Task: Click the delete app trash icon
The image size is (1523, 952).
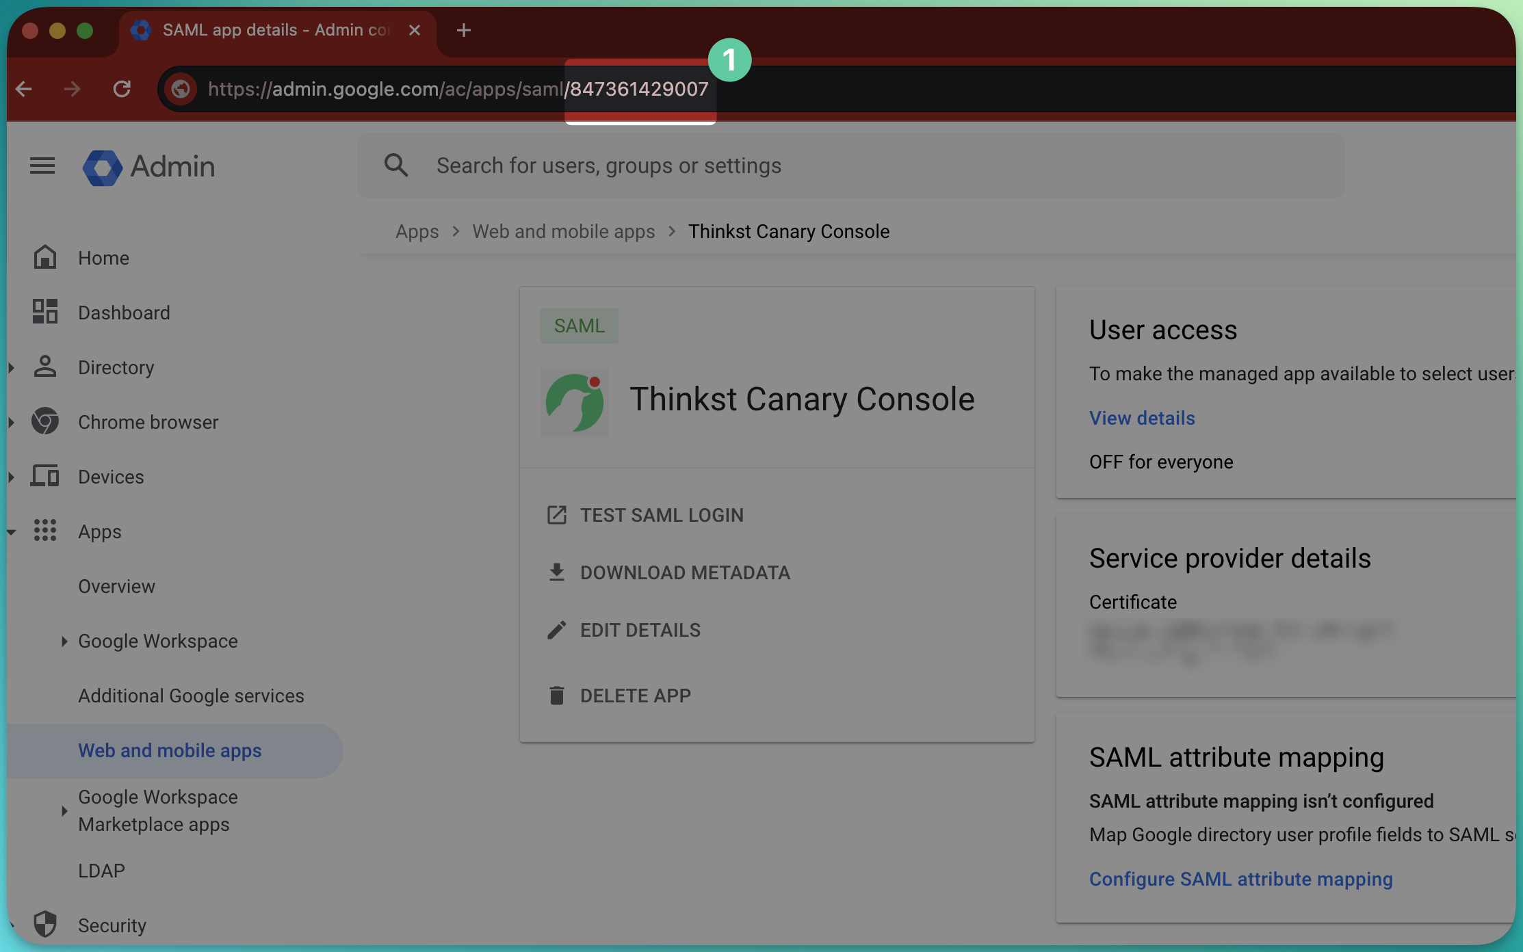Action: 557,696
